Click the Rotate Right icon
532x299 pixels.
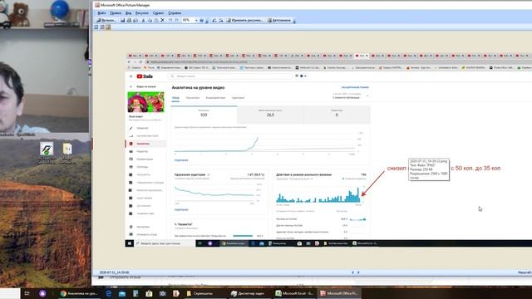221,20
